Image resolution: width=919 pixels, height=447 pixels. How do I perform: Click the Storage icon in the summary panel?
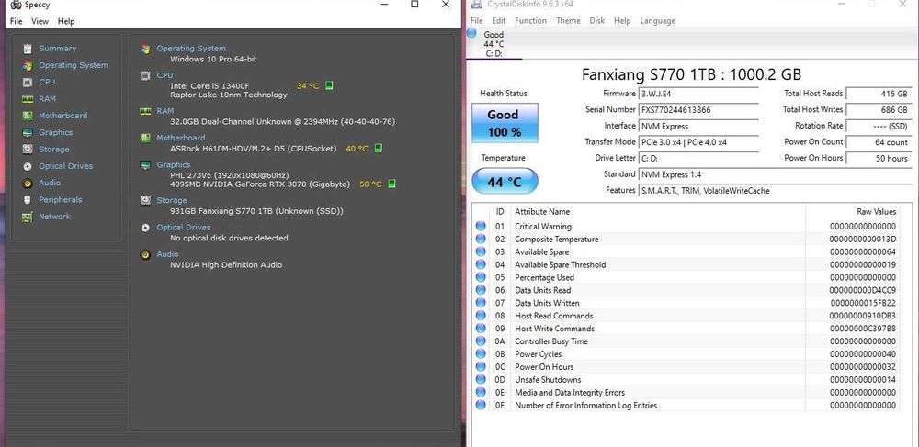[145, 201]
